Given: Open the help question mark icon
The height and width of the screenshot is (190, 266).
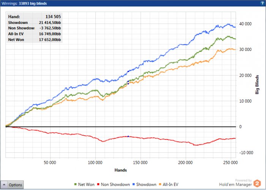Looking at the screenshot, I should (x=263, y=3).
